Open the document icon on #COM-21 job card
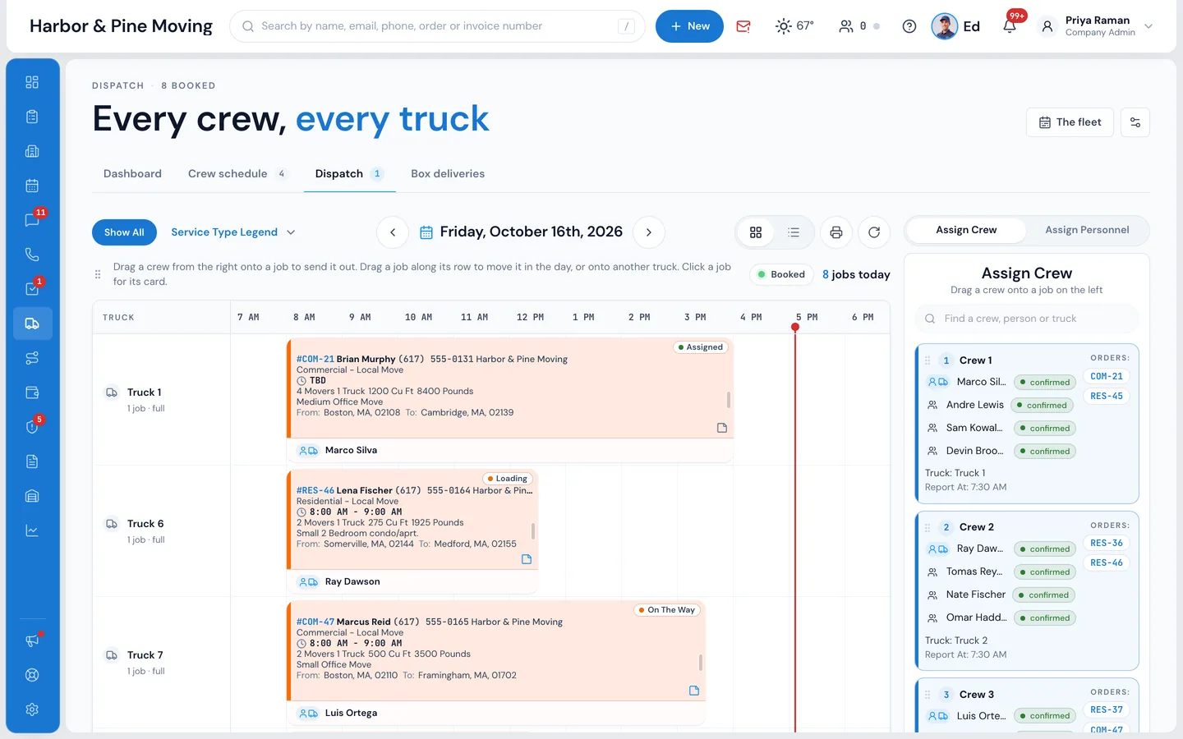 point(722,428)
